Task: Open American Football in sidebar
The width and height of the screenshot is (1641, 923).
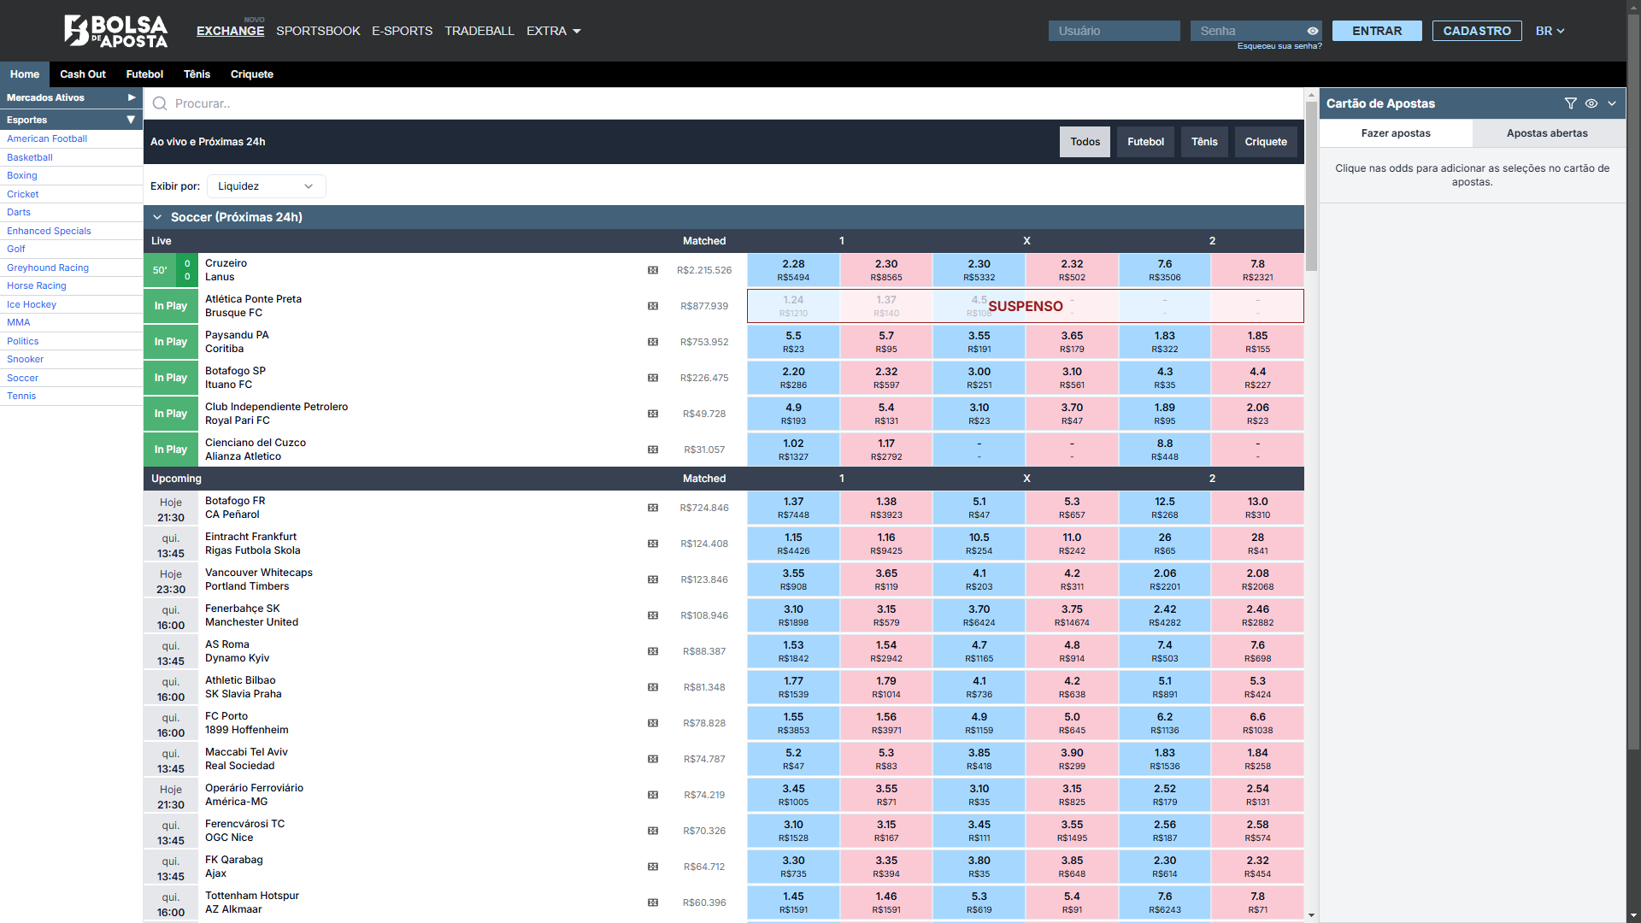Action: pyautogui.click(x=47, y=138)
